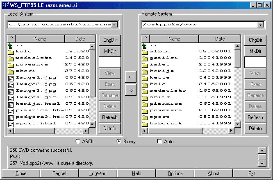Select the Binary transfer mode
Viewport: 273px width, 180px height.
119,142
